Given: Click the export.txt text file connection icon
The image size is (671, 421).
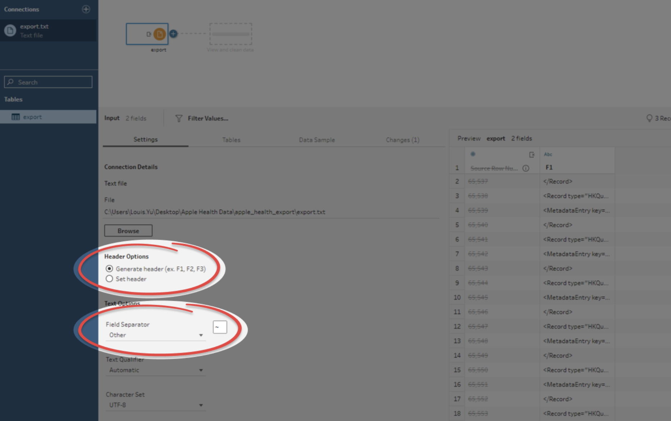Looking at the screenshot, I should [x=10, y=31].
